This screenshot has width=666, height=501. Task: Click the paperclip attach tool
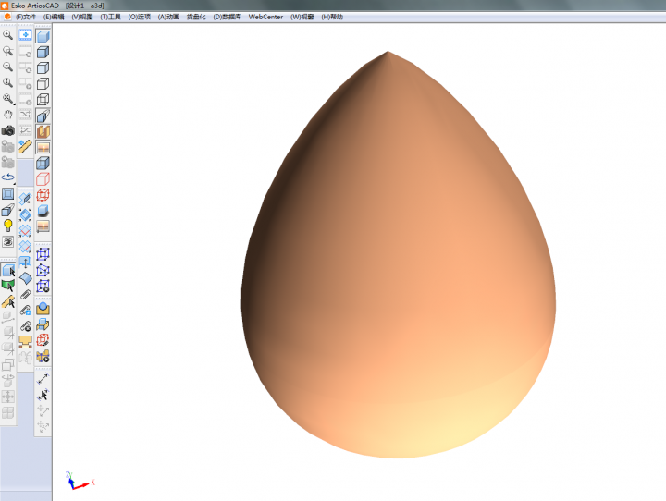(x=26, y=294)
